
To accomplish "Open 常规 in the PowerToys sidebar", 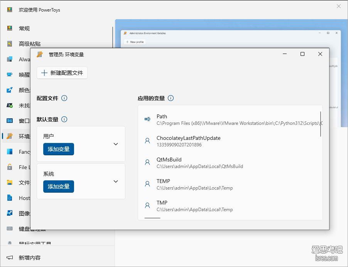I will pos(24,29).
